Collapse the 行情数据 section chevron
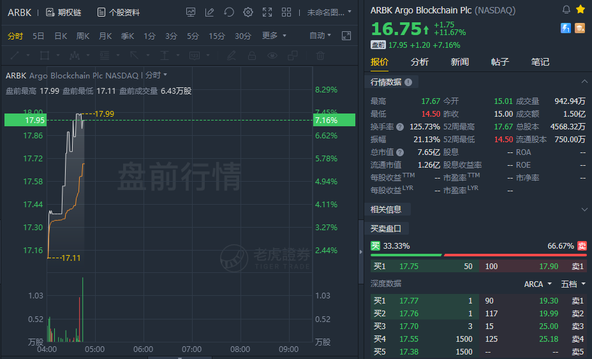This screenshot has width=592, height=359. click(x=584, y=82)
